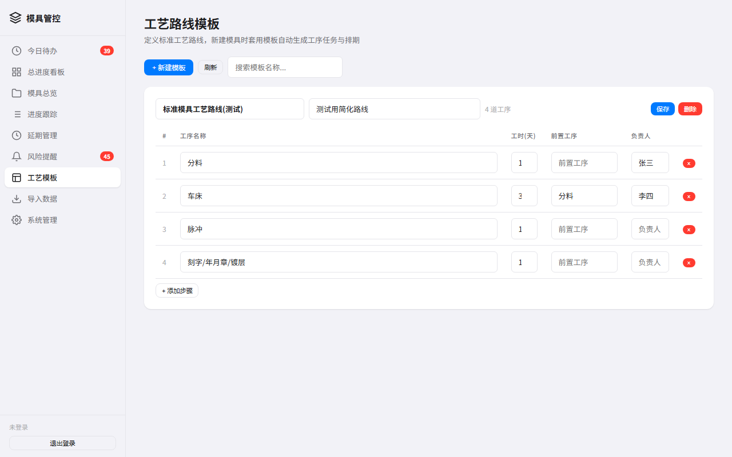Click the 退出登录 button

[62, 443]
